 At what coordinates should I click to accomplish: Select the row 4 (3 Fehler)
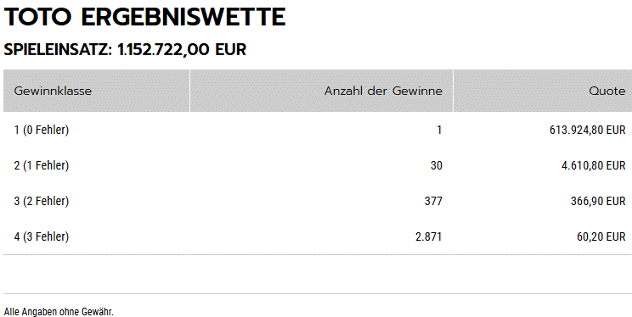[318, 236]
